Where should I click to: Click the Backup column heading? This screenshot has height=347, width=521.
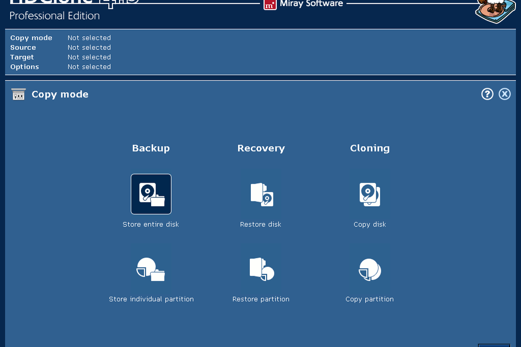click(x=151, y=148)
